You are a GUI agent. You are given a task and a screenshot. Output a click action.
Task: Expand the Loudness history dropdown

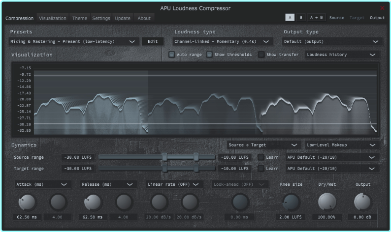[x=342, y=55]
